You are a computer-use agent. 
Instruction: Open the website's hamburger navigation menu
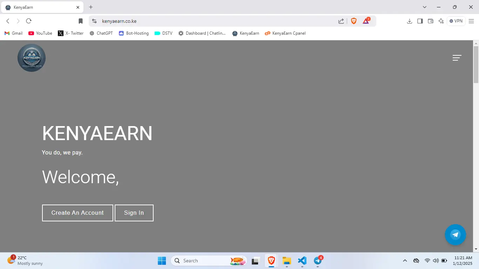click(457, 58)
